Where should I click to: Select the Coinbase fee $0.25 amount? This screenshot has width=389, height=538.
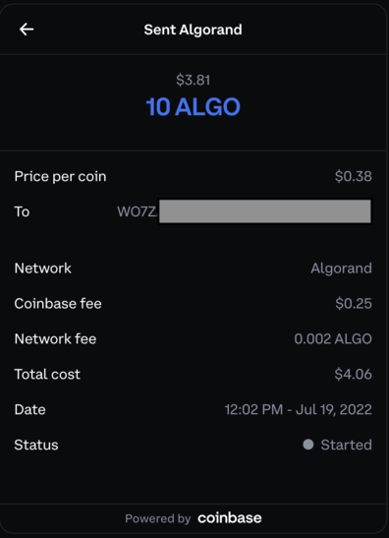pyautogui.click(x=354, y=303)
